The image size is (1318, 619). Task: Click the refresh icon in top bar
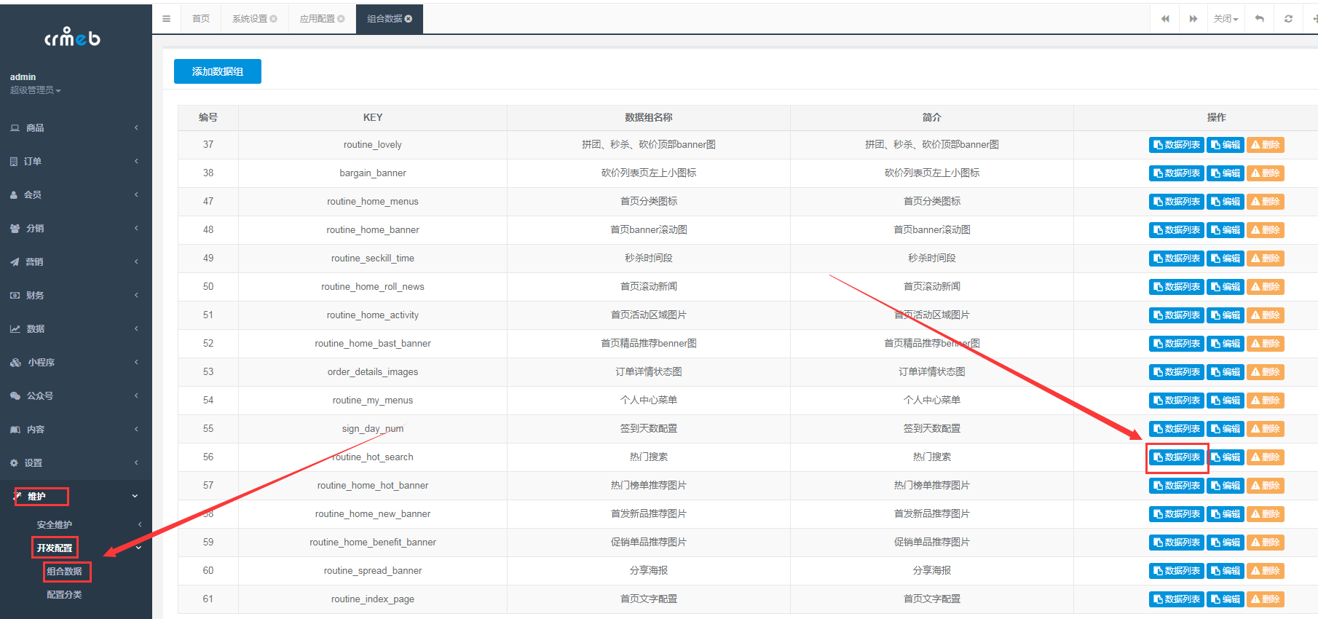coord(1288,19)
